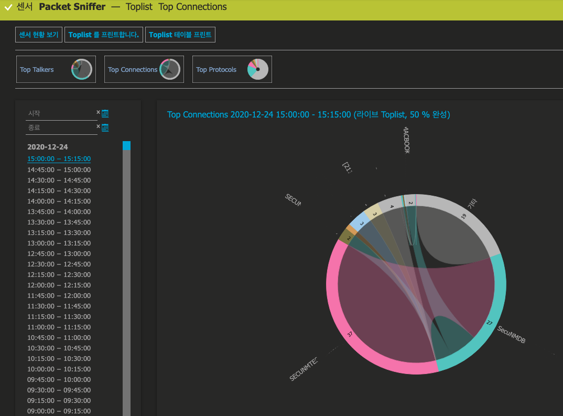Select period 09:45:00 – 10:00:00
563x416 pixels.
(59, 379)
